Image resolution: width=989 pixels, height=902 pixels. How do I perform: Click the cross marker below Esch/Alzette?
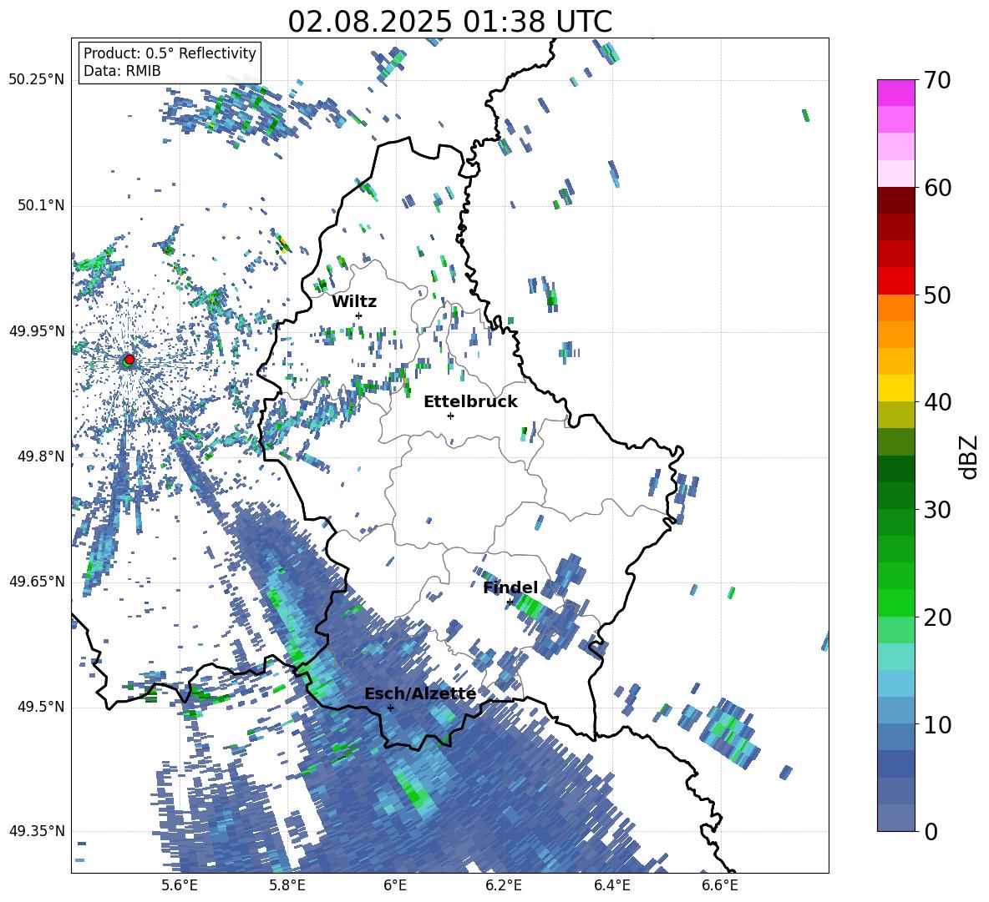point(390,708)
